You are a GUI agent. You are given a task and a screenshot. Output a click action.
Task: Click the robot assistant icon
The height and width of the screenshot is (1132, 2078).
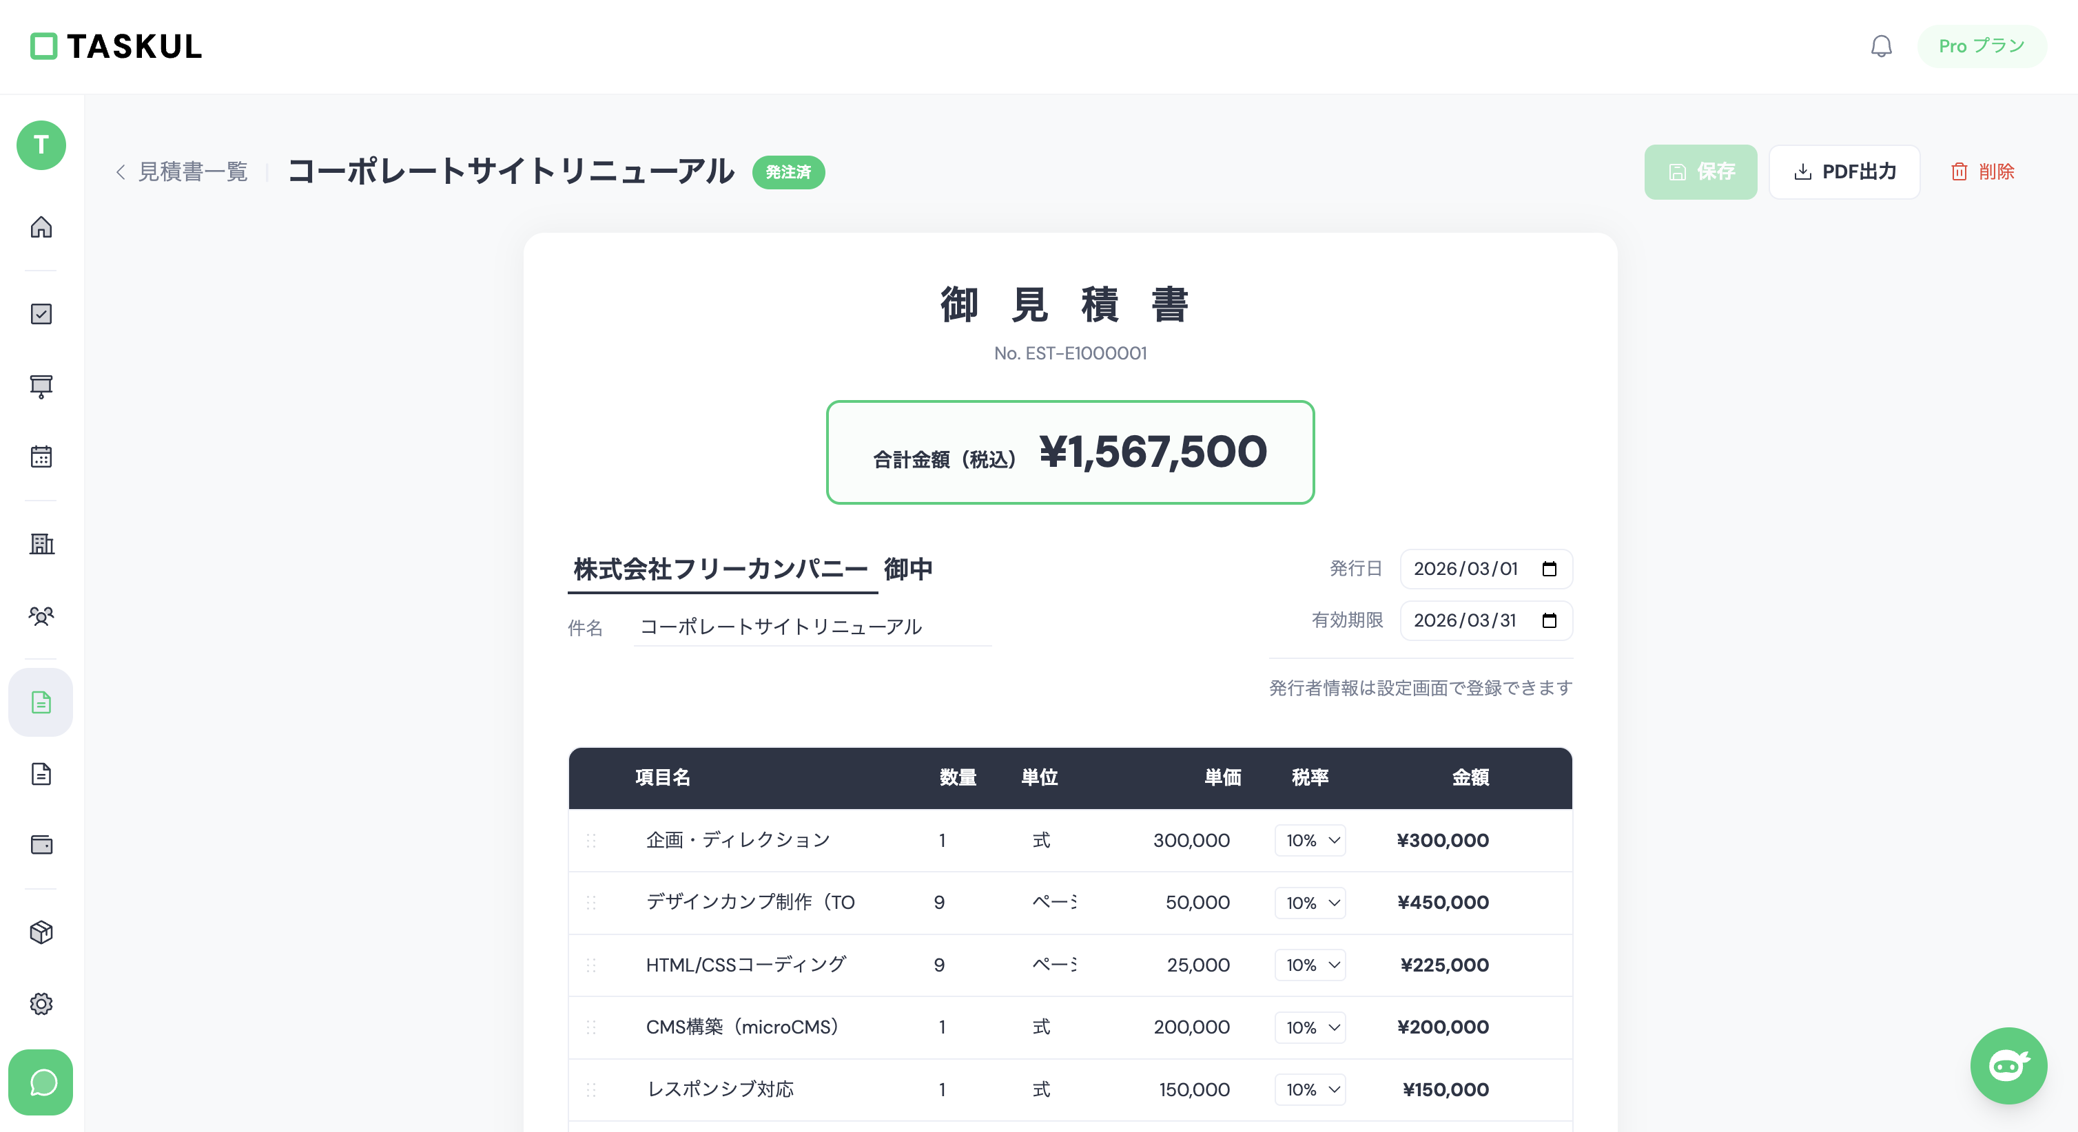2008,1066
